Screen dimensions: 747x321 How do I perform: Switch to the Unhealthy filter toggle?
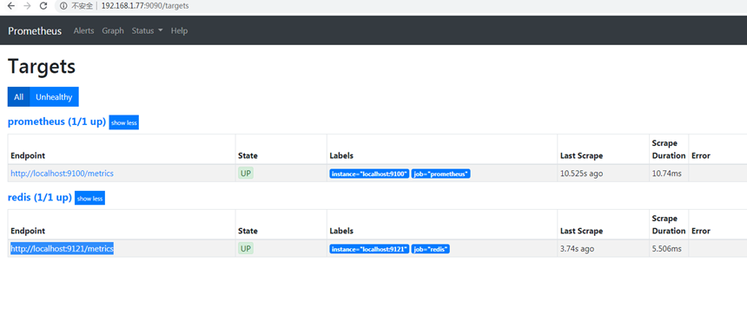click(54, 96)
